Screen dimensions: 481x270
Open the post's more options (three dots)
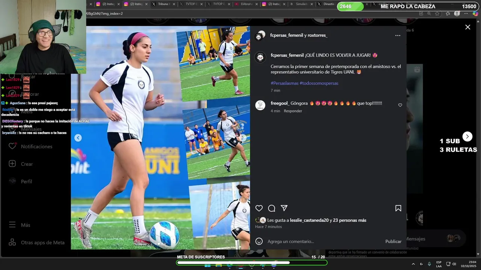[x=398, y=36]
